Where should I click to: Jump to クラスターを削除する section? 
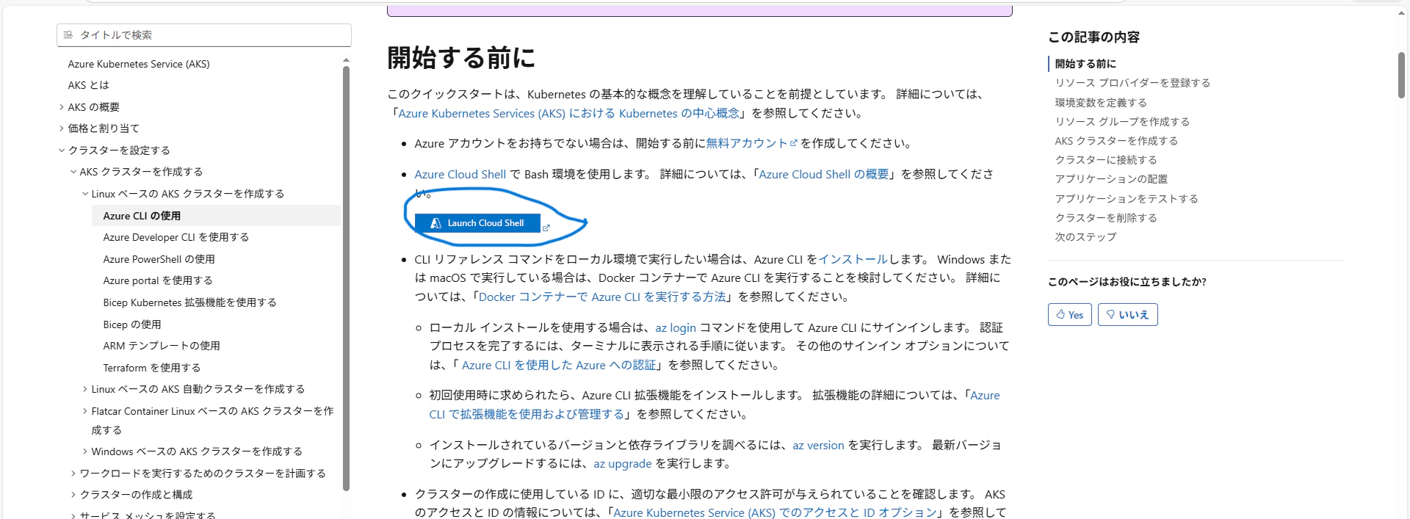[1106, 218]
